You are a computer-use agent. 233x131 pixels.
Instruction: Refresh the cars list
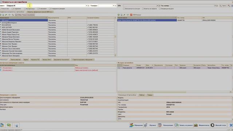(128, 15)
